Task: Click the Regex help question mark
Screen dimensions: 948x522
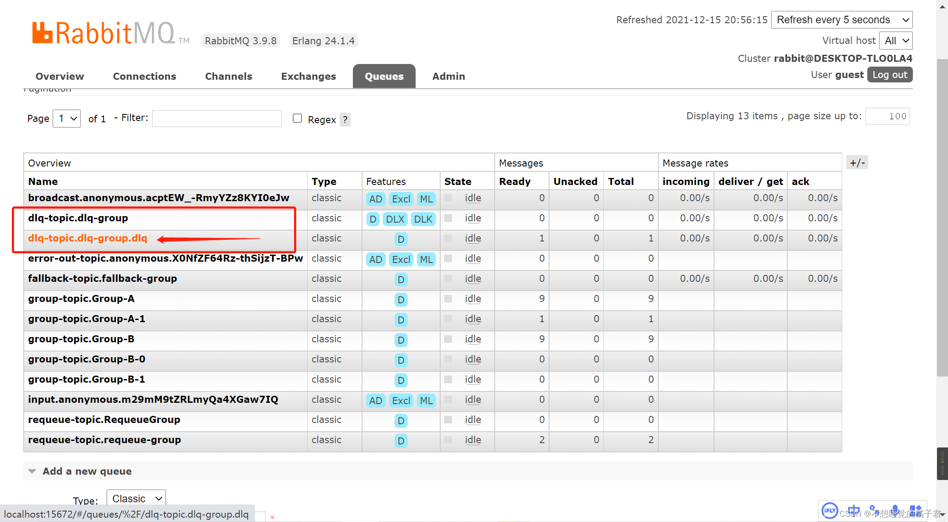Action: pos(345,120)
